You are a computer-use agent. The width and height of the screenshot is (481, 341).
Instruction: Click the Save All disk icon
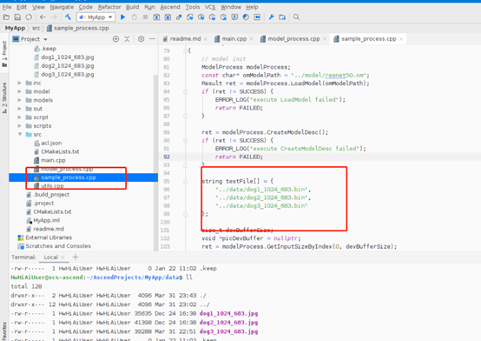pyautogui.click(x=17, y=17)
